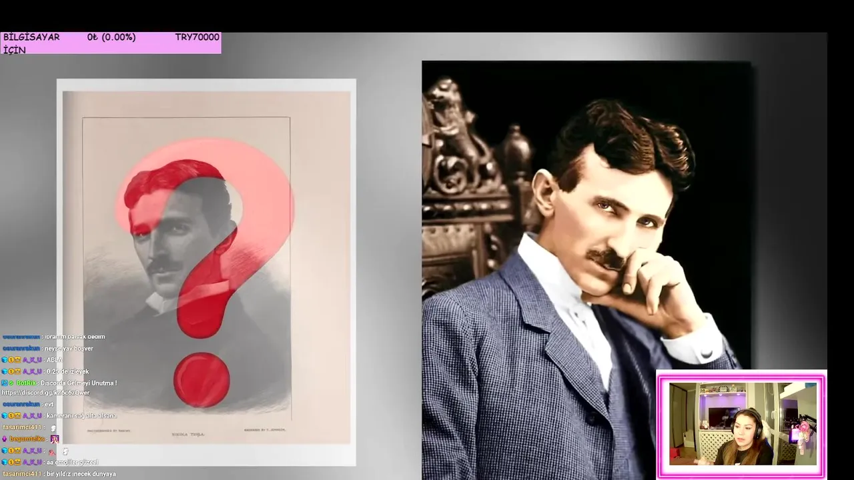Click BotRix verified checkmark badge
Image resolution: width=854 pixels, height=480 pixels.
(11, 383)
